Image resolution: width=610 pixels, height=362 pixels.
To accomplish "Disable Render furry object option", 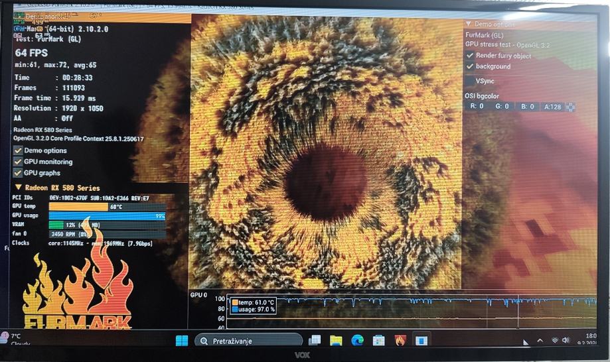I will pyautogui.click(x=470, y=56).
